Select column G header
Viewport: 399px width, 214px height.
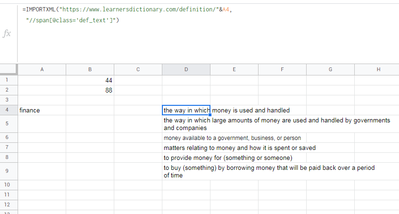(x=330, y=69)
